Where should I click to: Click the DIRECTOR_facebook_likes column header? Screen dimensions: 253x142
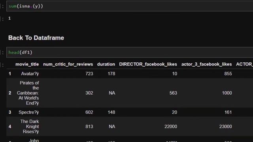[x=148, y=64]
